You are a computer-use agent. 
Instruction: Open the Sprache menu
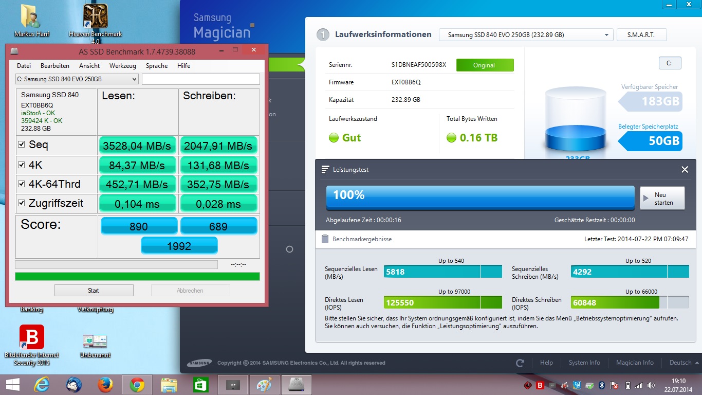pyautogui.click(x=157, y=66)
